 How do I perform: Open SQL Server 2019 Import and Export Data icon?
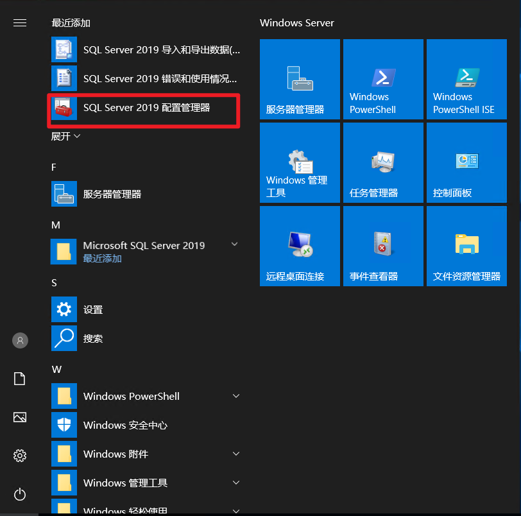pos(64,49)
